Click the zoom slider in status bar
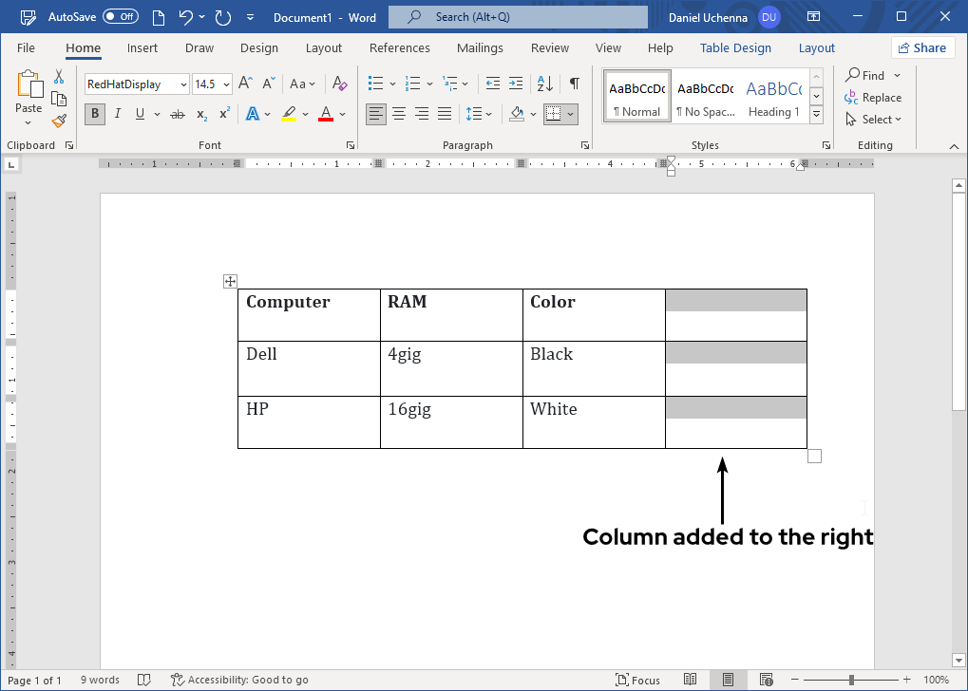968x691 pixels. [x=851, y=680]
